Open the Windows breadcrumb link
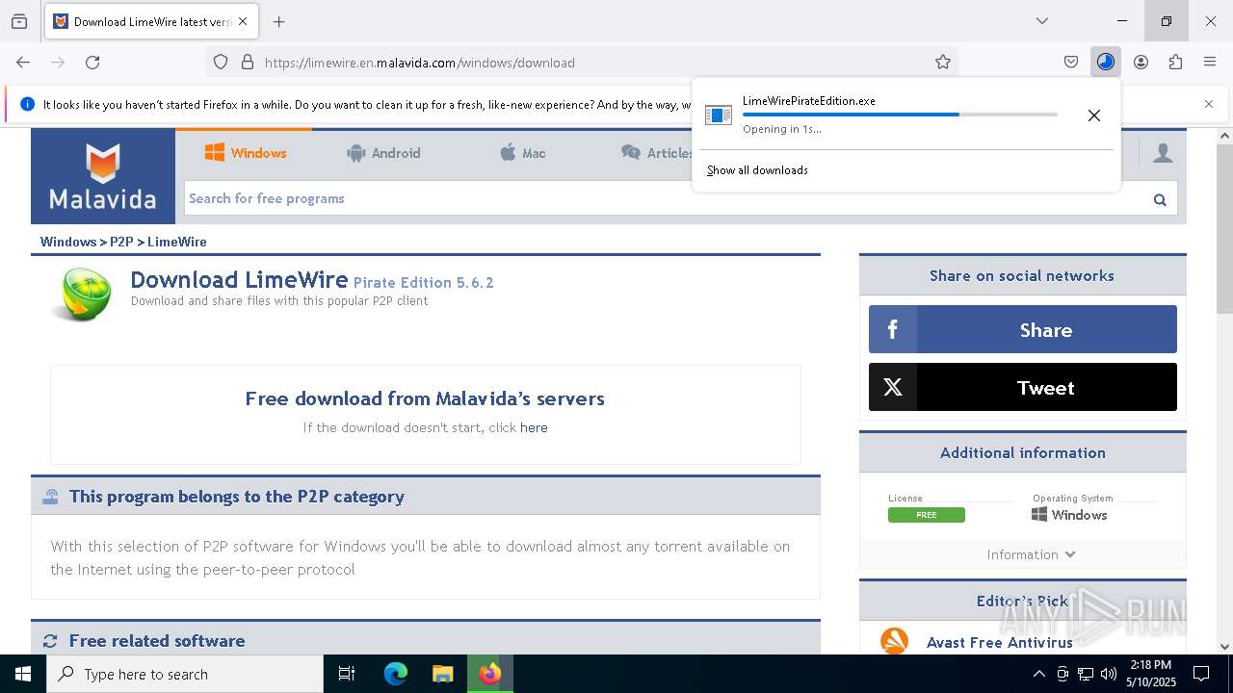The image size is (1233, 693). pyautogui.click(x=68, y=242)
